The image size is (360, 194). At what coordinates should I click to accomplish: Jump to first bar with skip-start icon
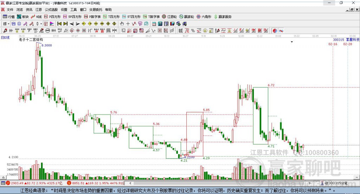coord(59,24)
